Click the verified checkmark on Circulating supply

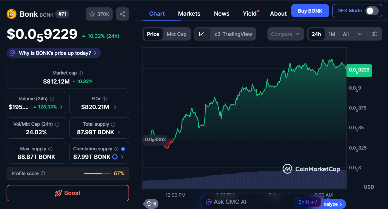(123, 149)
